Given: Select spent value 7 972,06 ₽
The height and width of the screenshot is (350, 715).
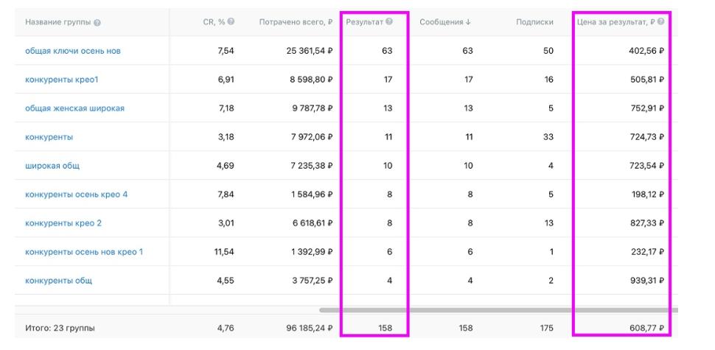Looking at the screenshot, I should [312, 137].
